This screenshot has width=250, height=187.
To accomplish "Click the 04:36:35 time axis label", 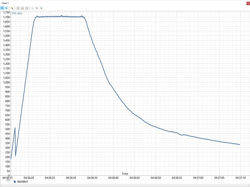I will click(92, 177).
